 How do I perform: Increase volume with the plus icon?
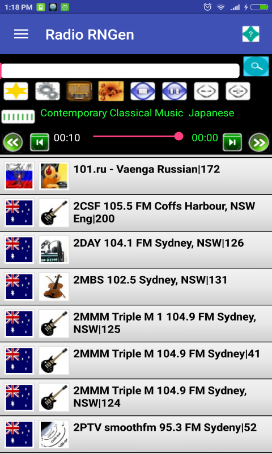click(238, 91)
